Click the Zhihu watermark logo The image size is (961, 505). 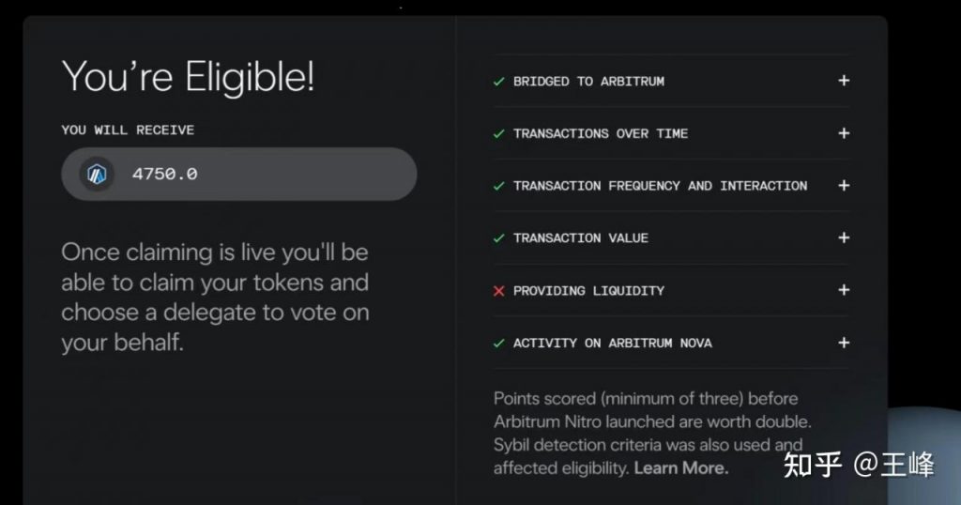point(813,465)
